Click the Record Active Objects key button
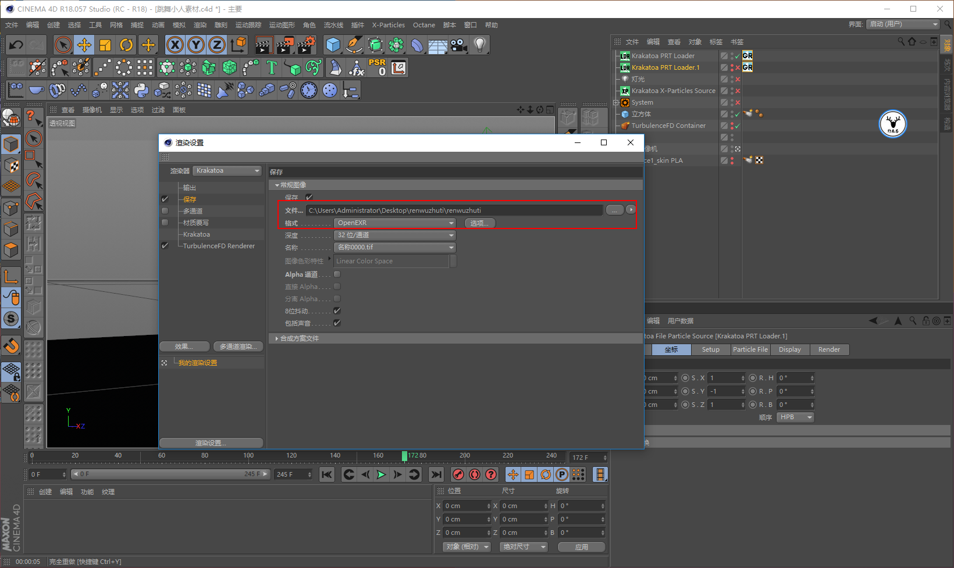The height and width of the screenshot is (568, 954). (x=458, y=474)
